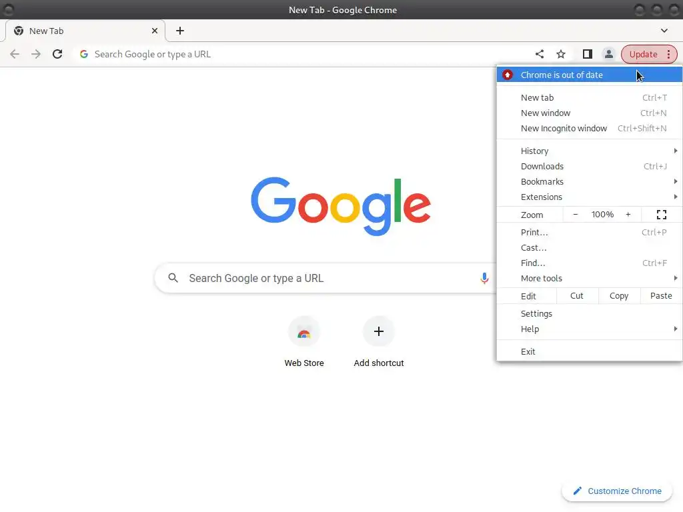
Task: Bookmark this tab with the star icon
Action: [561, 54]
